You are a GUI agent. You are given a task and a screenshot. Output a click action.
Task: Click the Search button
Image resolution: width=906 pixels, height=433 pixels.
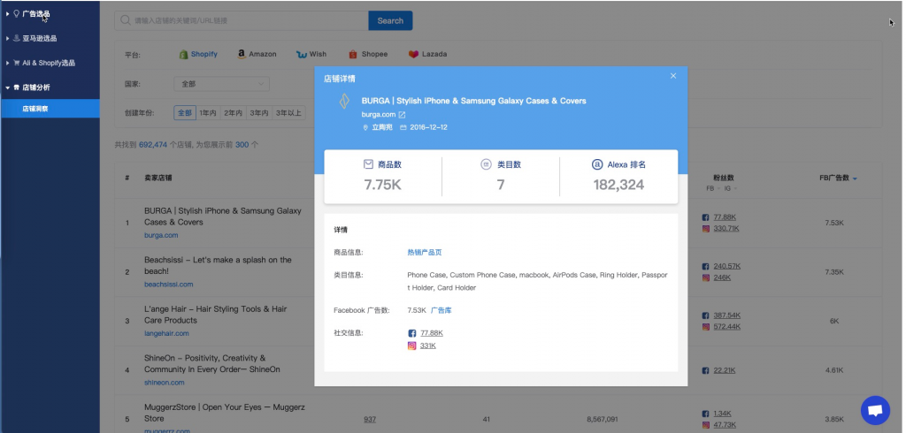coord(390,21)
